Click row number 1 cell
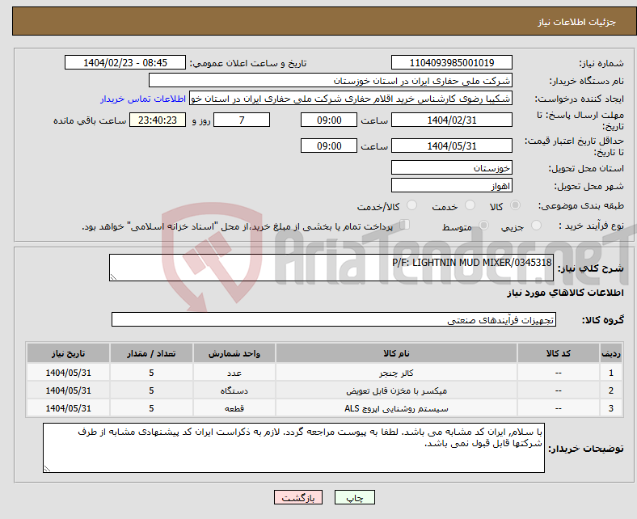This screenshot has height=519, width=637. point(611,373)
